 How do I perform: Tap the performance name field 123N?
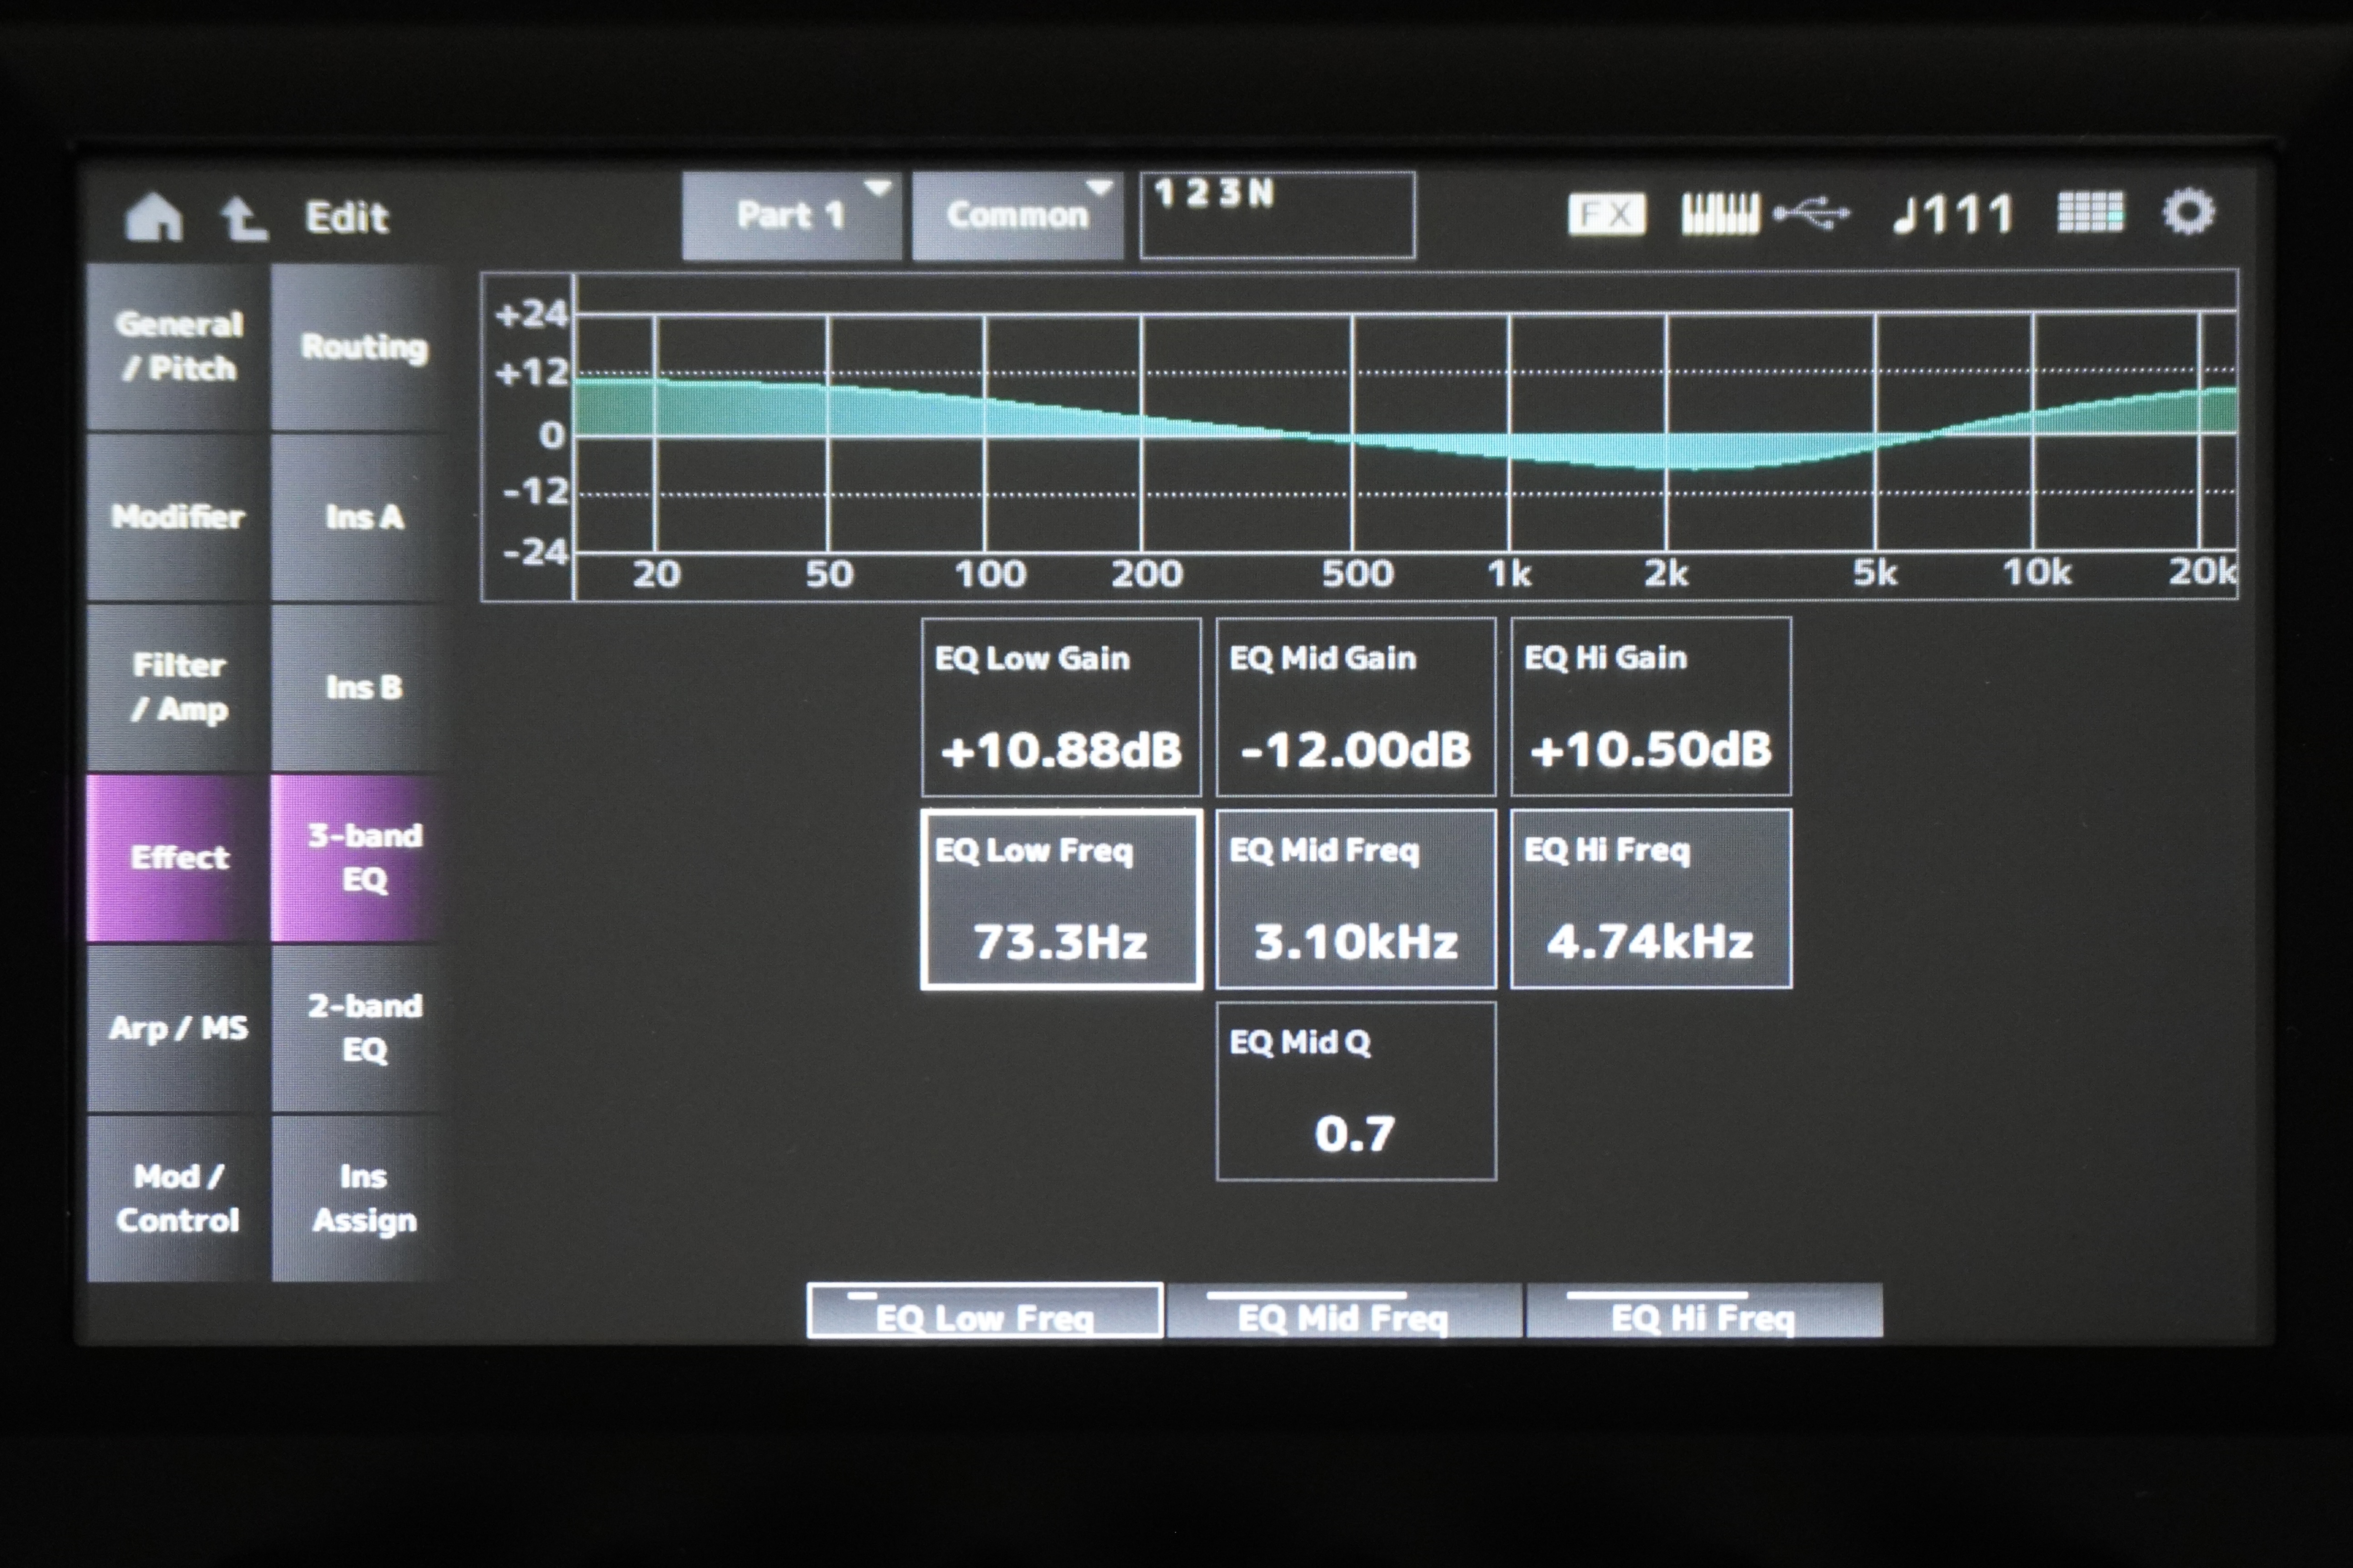click(x=1277, y=215)
